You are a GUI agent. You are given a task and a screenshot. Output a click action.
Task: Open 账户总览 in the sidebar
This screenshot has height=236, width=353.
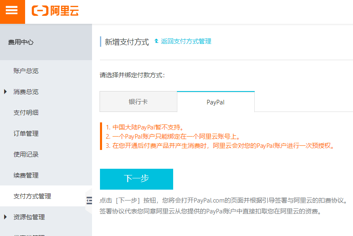[26, 71]
